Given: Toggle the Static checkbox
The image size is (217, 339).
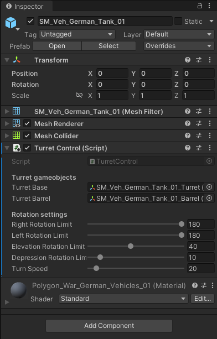Looking at the screenshot, I should point(178,21).
